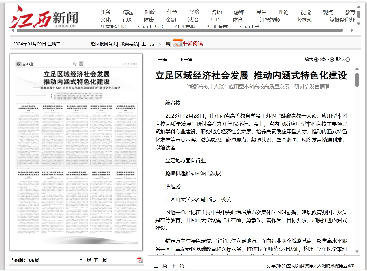
Task: Click the subtitle “赣鄱高教十人谈” line
Action: (251, 87)
